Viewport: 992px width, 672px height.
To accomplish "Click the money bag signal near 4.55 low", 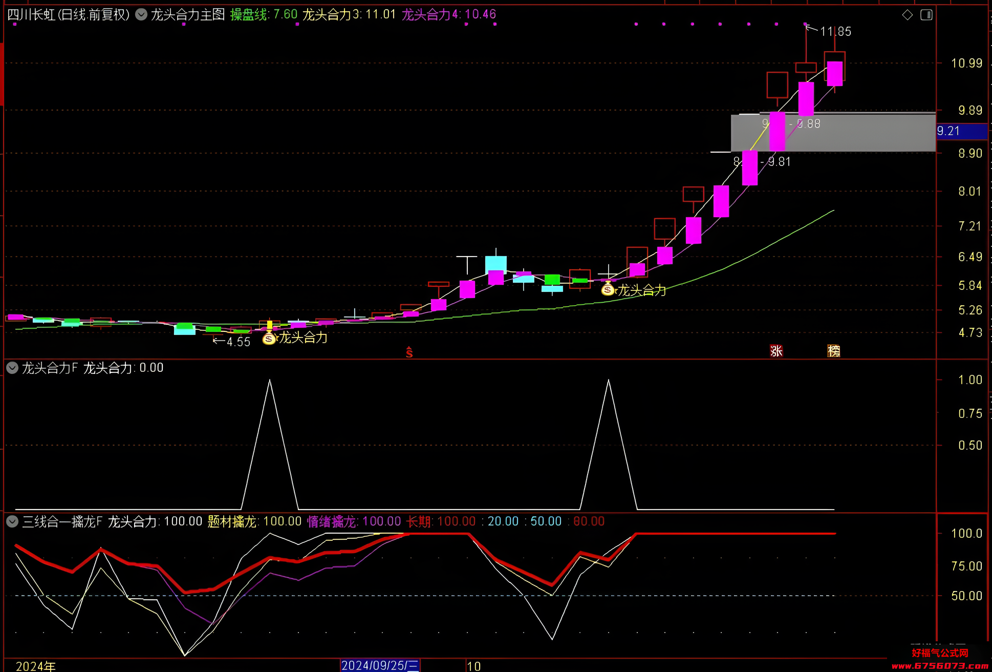I will [269, 338].
